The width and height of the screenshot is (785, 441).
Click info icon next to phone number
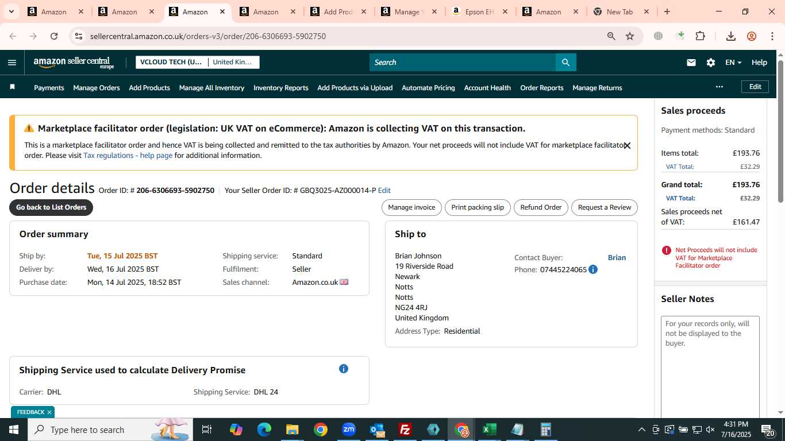pos(593,269)
